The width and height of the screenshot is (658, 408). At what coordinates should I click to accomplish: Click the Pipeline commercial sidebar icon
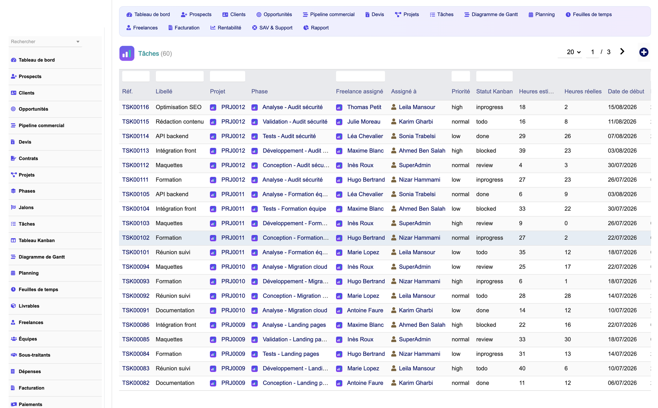(x=14, y=126)
